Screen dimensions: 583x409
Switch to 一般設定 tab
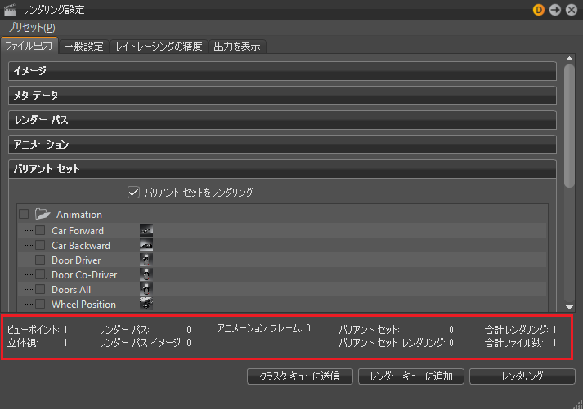pos(84,47)
